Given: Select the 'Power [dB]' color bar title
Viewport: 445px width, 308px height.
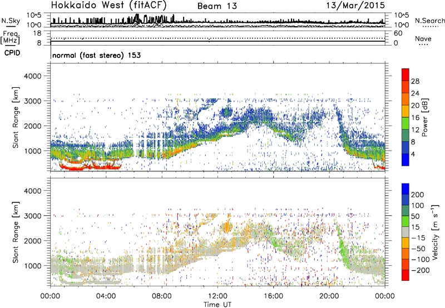Looking at the screenshot, I should [x=424, y=117].
